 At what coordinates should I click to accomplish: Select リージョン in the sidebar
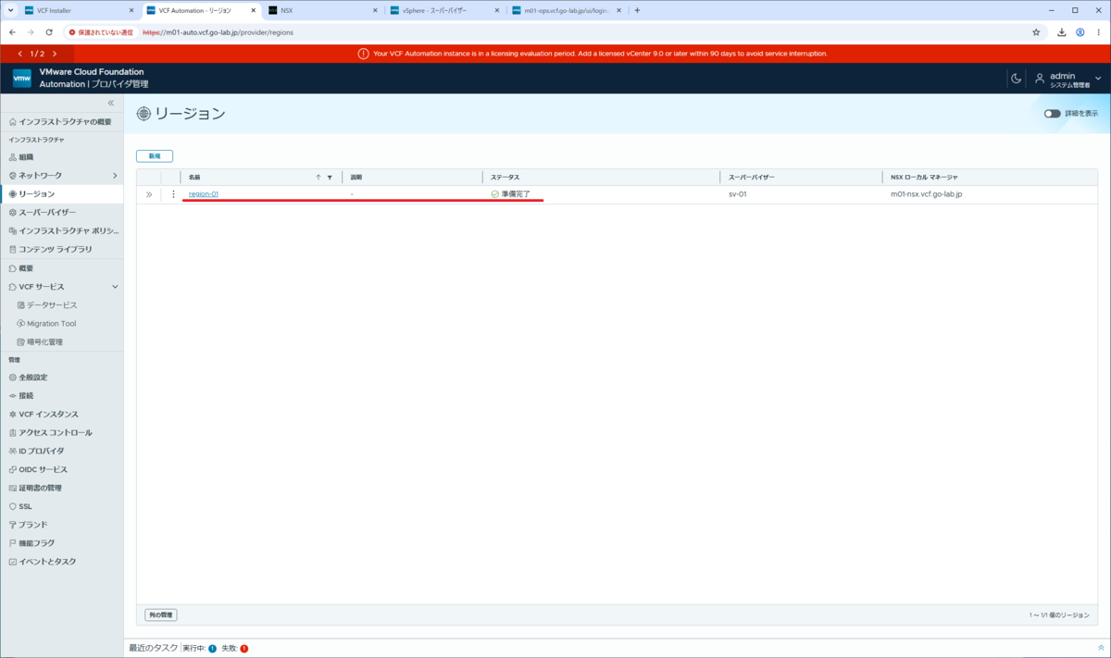[61, 194]
